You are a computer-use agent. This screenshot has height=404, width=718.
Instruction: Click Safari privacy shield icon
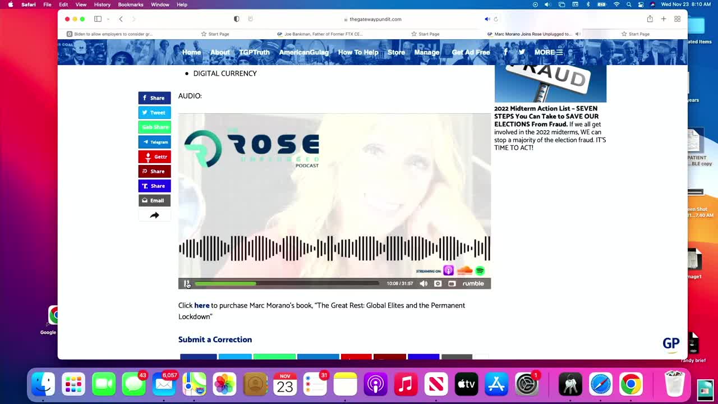(236, 19)
